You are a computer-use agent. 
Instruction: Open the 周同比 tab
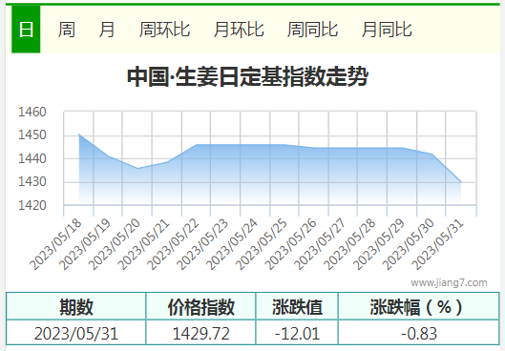(x=312, y=30)
